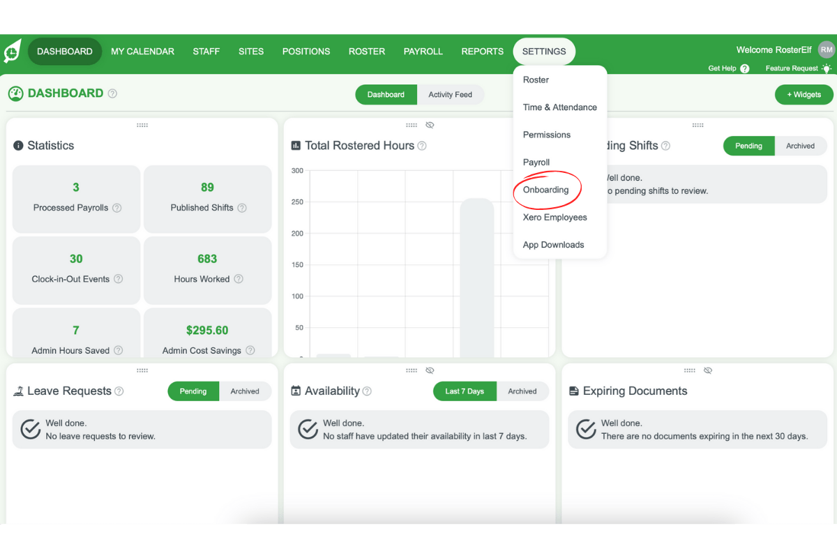
Task: Click help icon beside Leave Requests
Action: click(119, 391)
